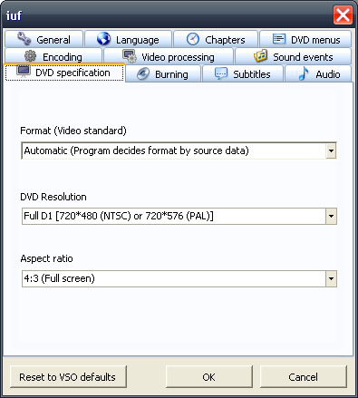Click the Automatic format combo box field
Screen dimensions: 358x398
tap(179, 150)
